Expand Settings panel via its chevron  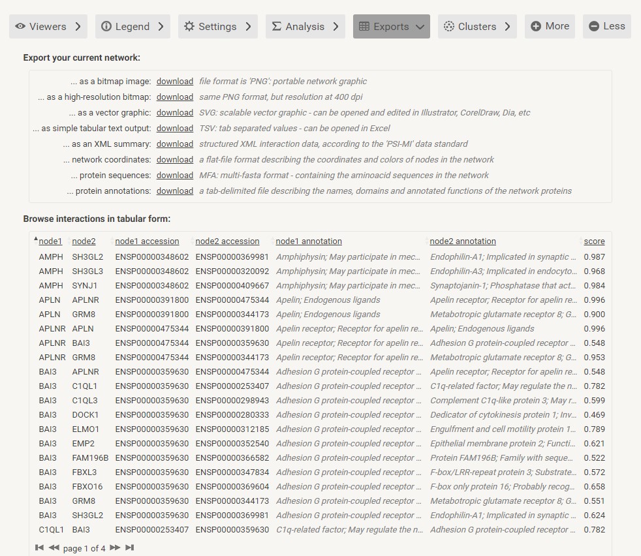(248, 26)
